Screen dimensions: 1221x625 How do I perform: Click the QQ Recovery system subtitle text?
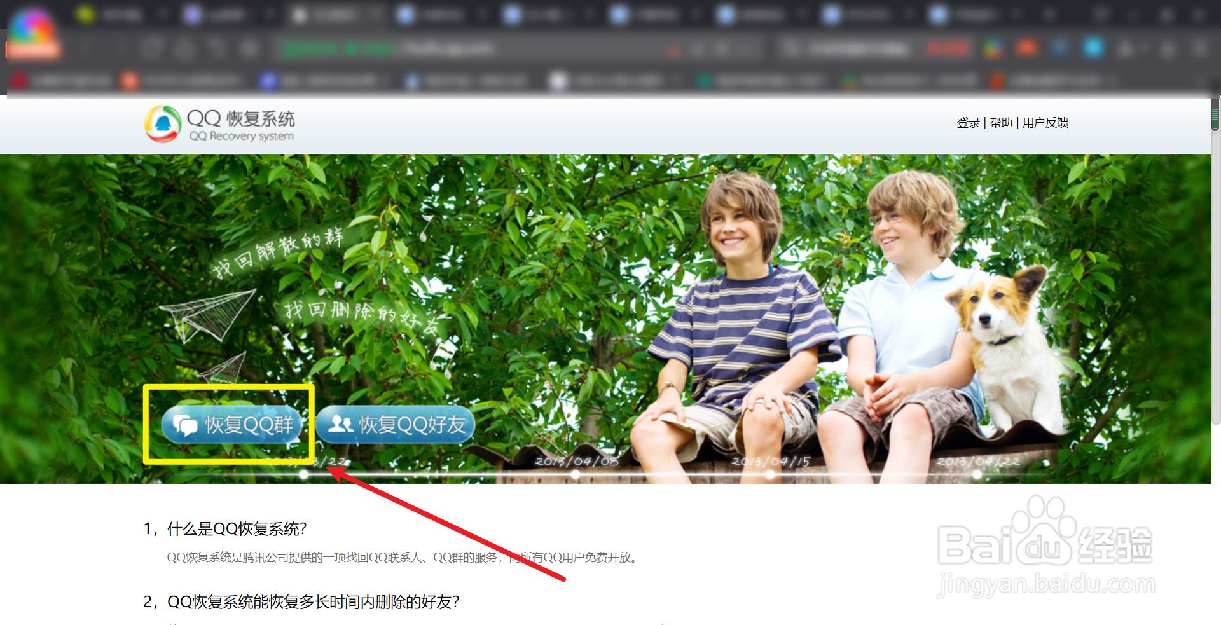242,136
